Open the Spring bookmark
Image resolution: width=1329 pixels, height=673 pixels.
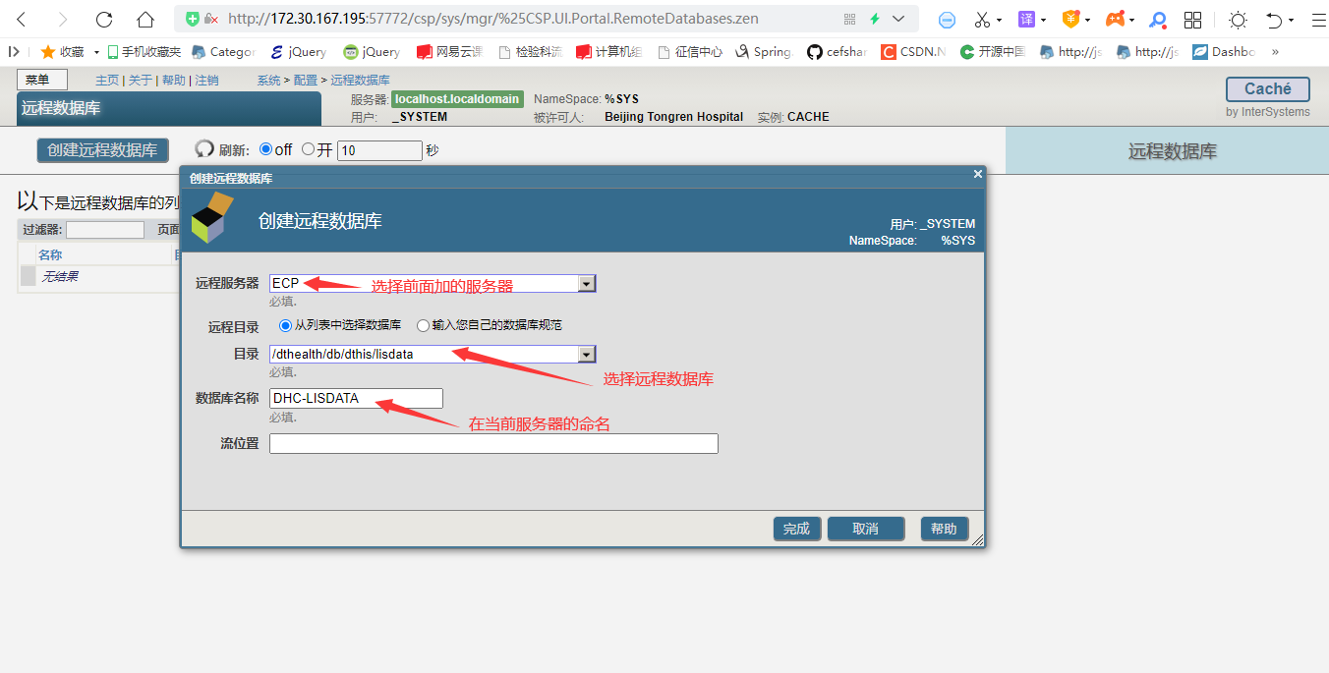[764, 52]
